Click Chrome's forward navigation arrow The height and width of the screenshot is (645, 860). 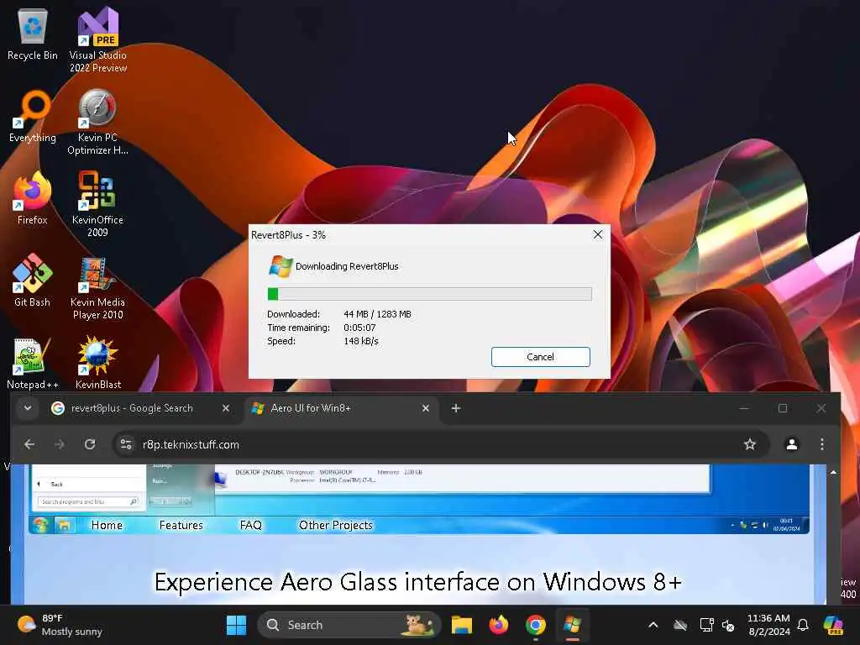60,444
